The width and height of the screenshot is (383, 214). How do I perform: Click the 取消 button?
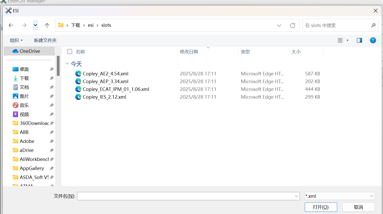358,207
